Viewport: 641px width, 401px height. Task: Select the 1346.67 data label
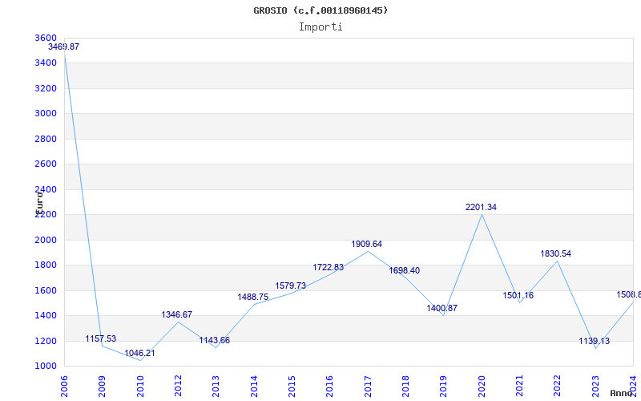176,314
